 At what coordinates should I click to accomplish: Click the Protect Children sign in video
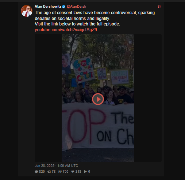[x=120, y=77]
